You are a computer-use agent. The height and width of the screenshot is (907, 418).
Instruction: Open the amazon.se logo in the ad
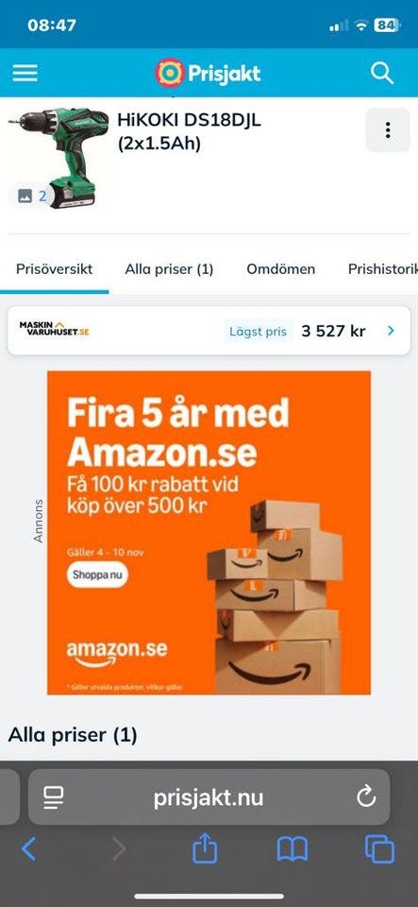(117, 653)
